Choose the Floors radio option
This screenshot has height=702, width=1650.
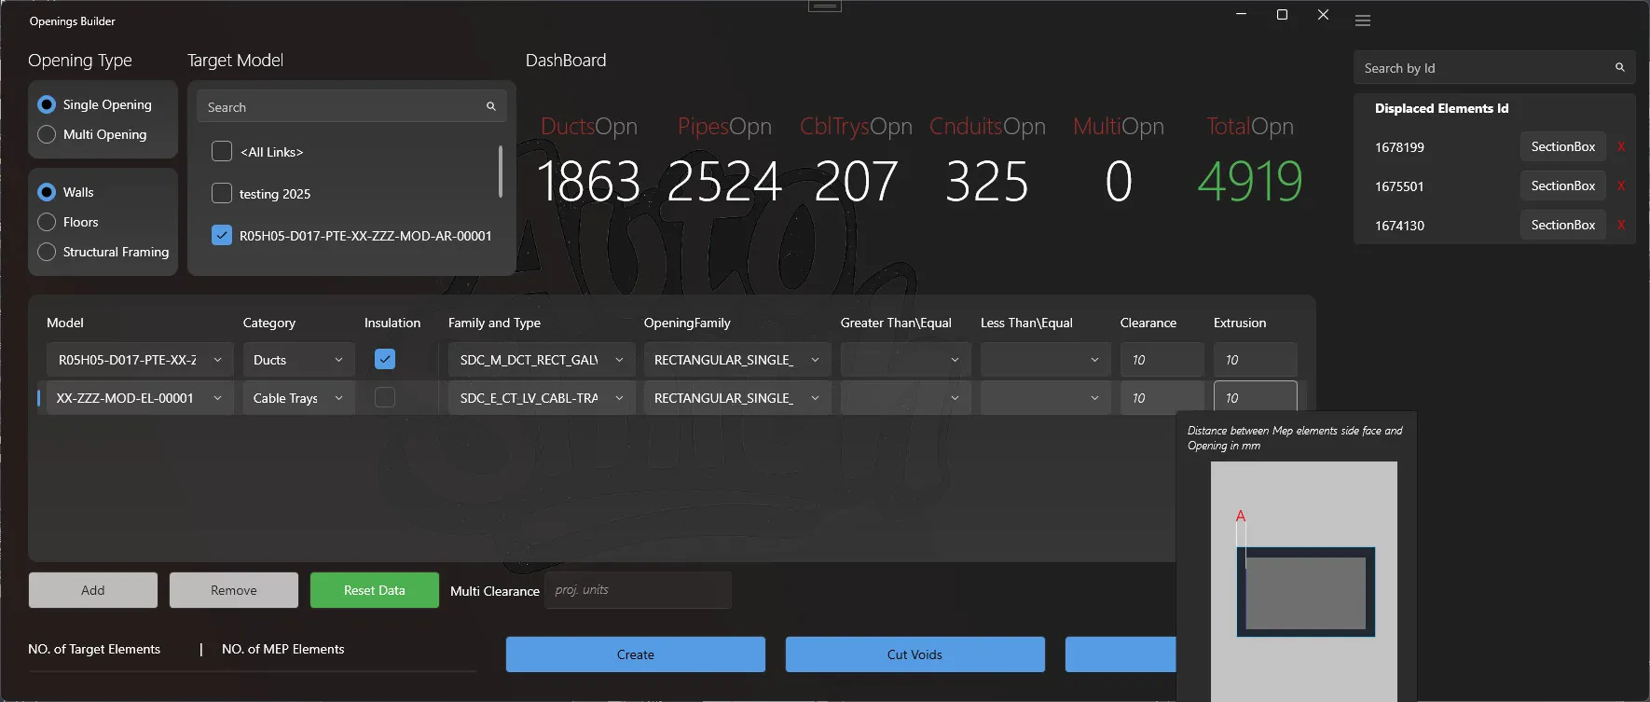(47, 222)
